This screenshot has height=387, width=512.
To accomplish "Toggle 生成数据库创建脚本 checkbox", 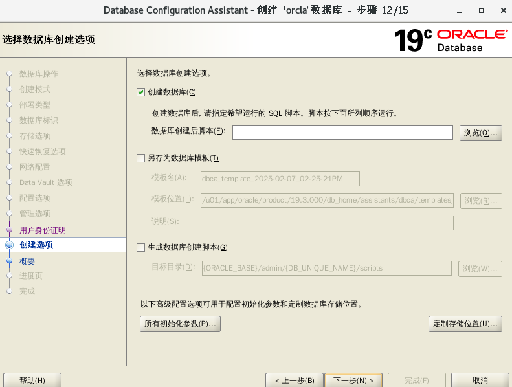I will pos(141,247).
